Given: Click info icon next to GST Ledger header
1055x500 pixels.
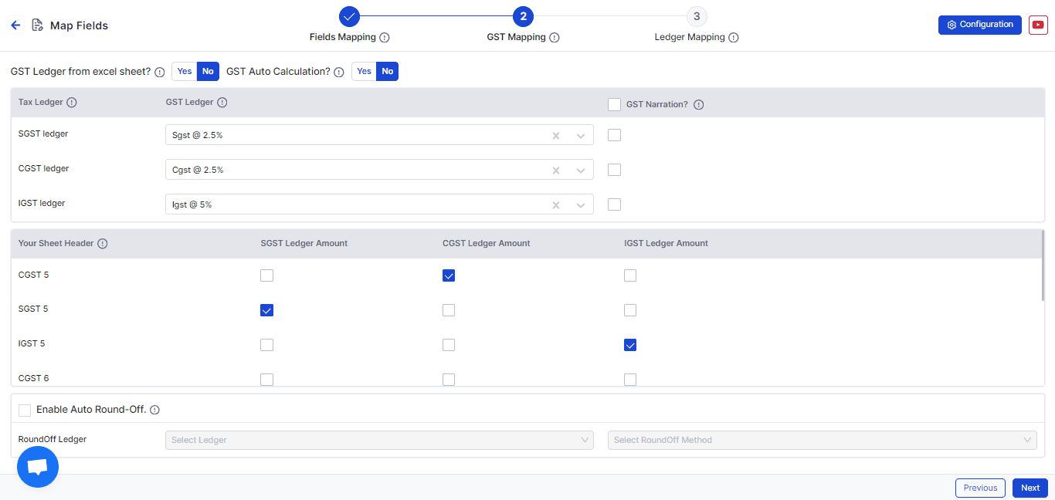Looking at the screenshot, I should coord(222,103).
